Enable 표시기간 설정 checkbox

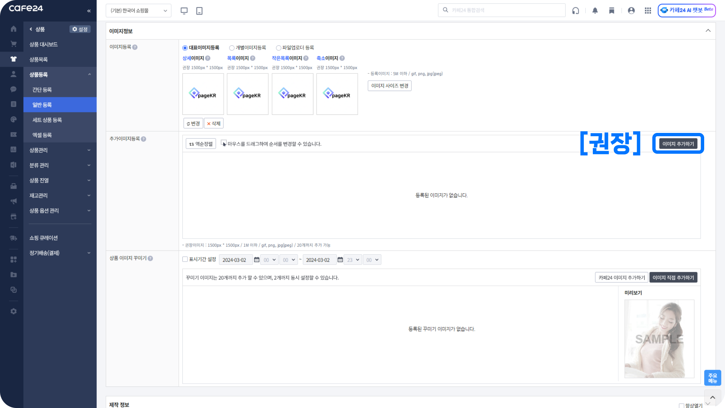(185, 259)
